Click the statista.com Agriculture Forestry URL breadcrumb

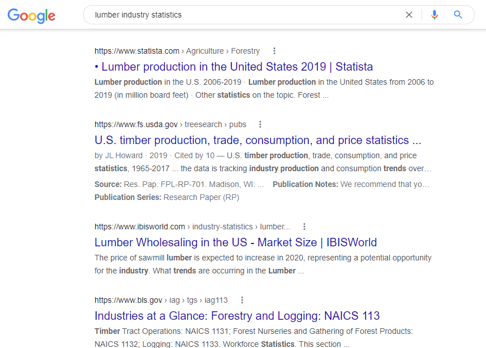177,51
